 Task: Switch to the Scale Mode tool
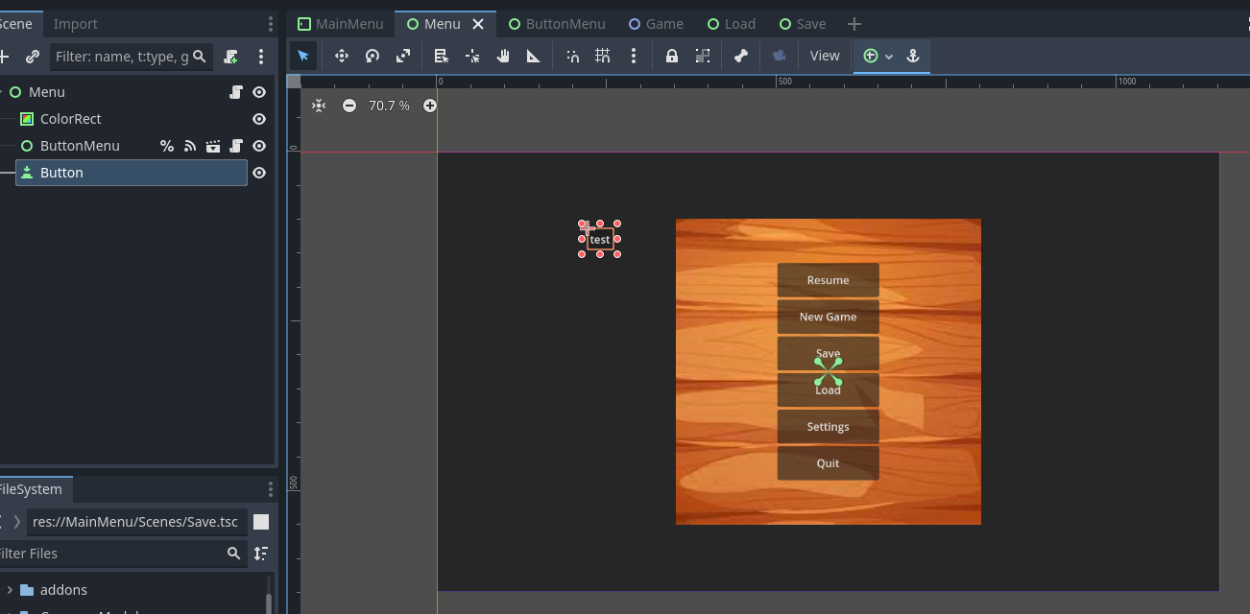403,56
